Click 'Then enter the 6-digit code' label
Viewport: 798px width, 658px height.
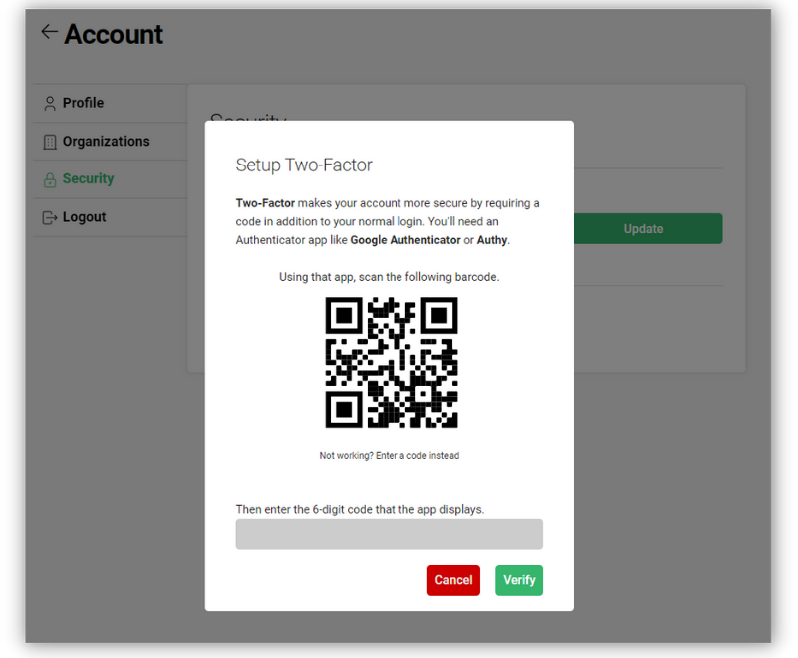click(360, 510)
